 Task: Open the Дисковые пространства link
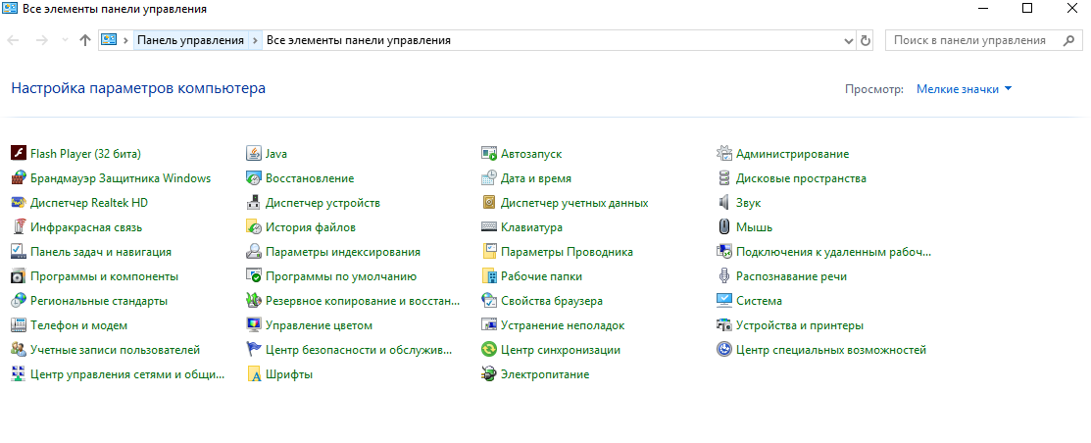pos(801,178)
